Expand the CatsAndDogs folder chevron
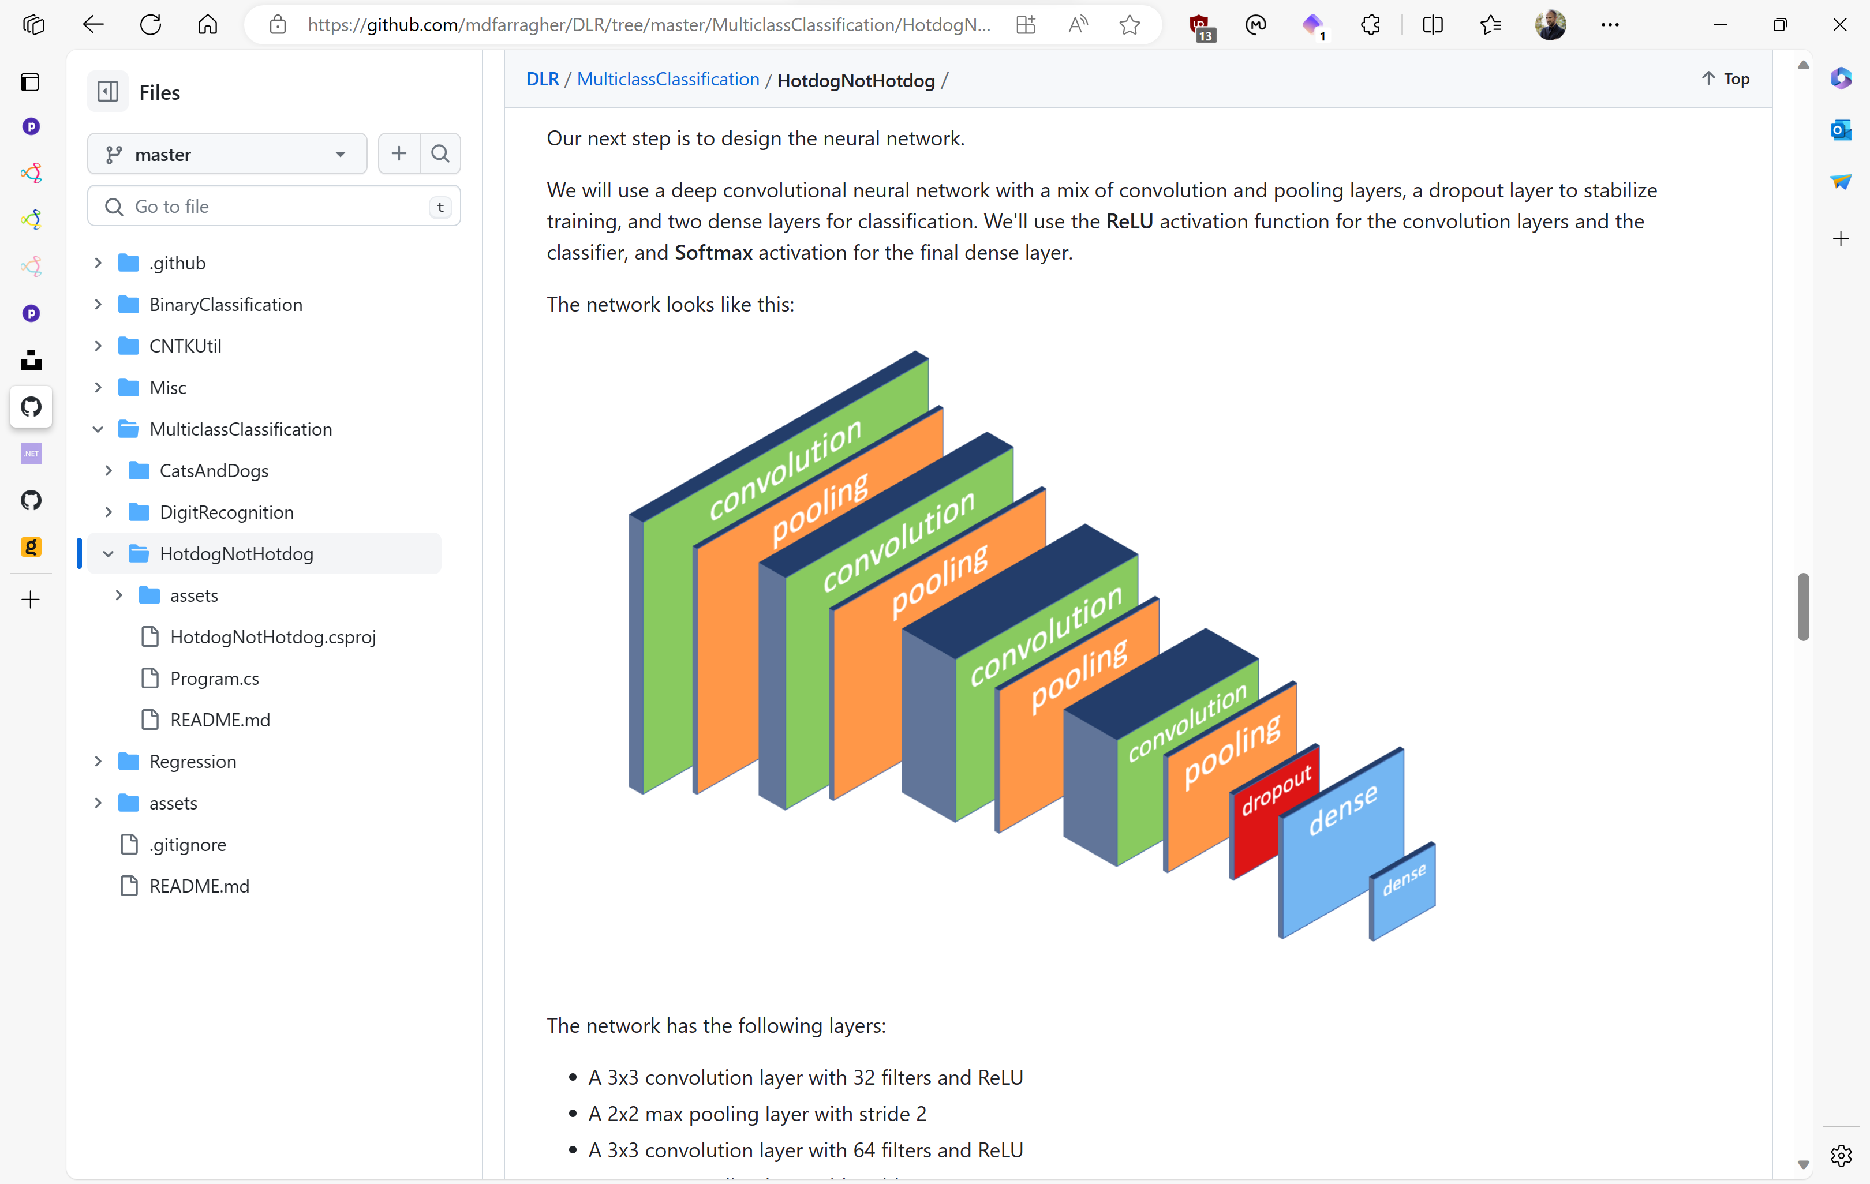This screenshot has width=1870, height=1184. click(x=109, y=470)
